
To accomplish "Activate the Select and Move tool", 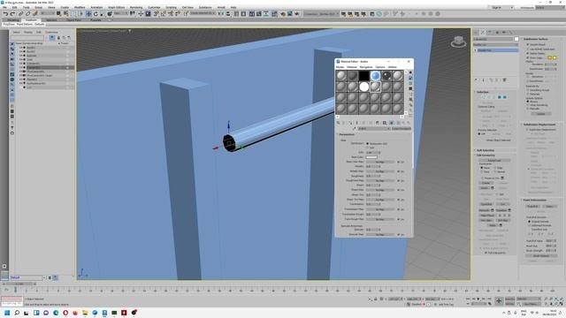I will pos(88,14).
